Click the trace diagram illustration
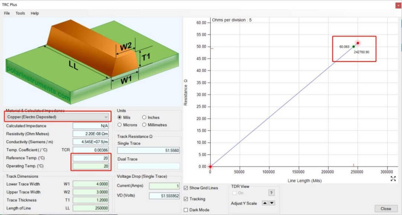Viewport: 402px width, 215px height. pos(92,61)
